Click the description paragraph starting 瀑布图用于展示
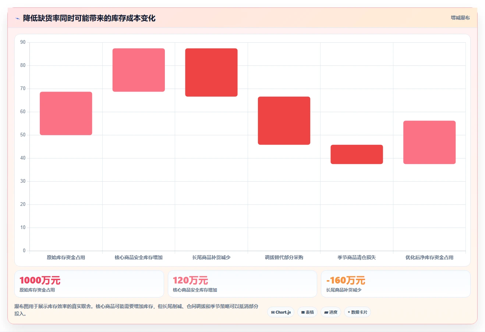The width and height of the screenshot is (485, 332). [x=136, y=310]
